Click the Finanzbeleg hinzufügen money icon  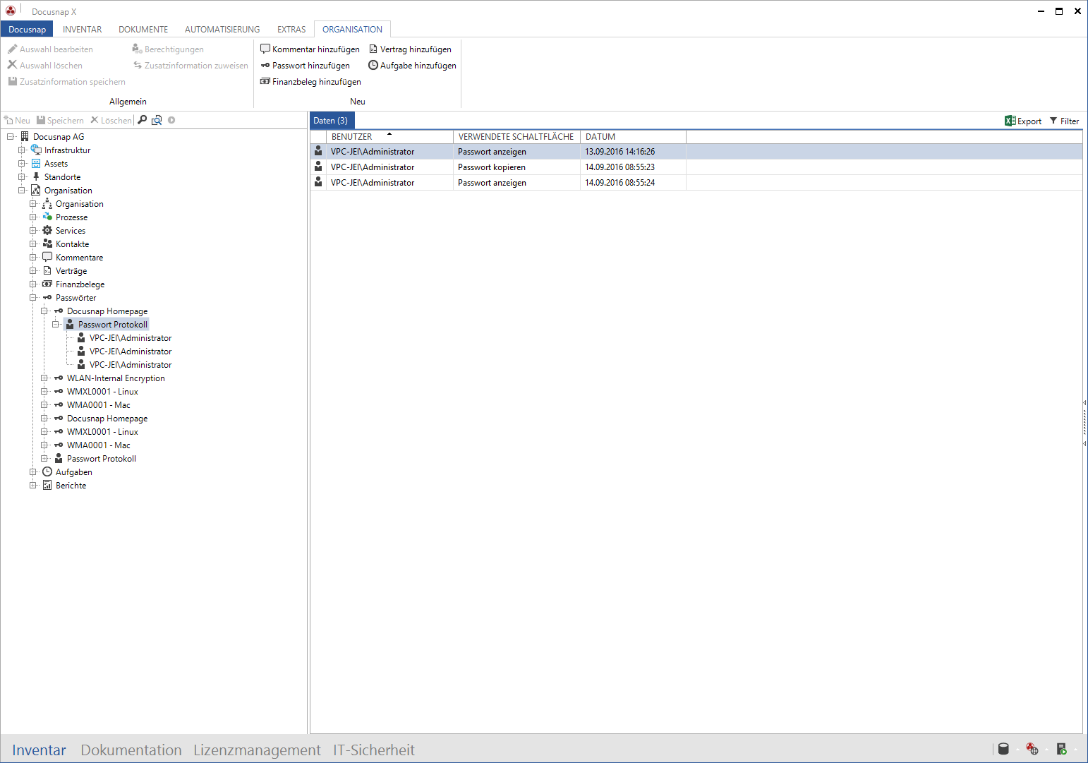pos(265,81)
